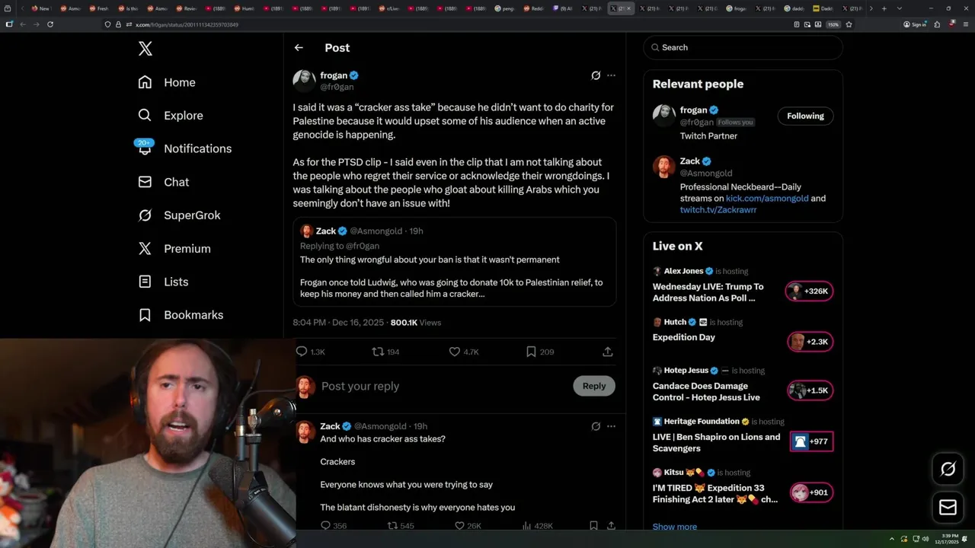
Task: Click the Post your reply field
Action: (442, 387)
